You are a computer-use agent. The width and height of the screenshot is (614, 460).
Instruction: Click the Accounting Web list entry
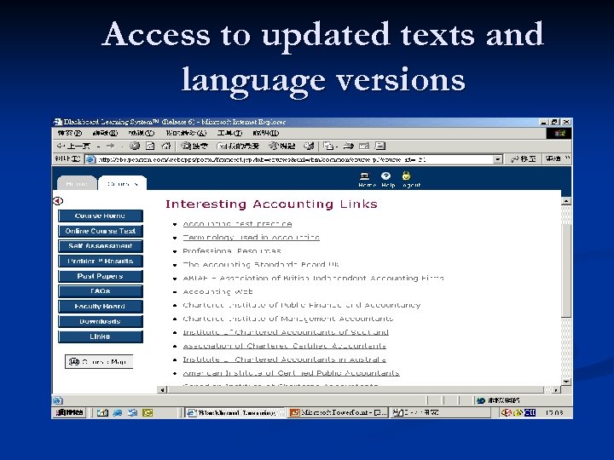217,292
